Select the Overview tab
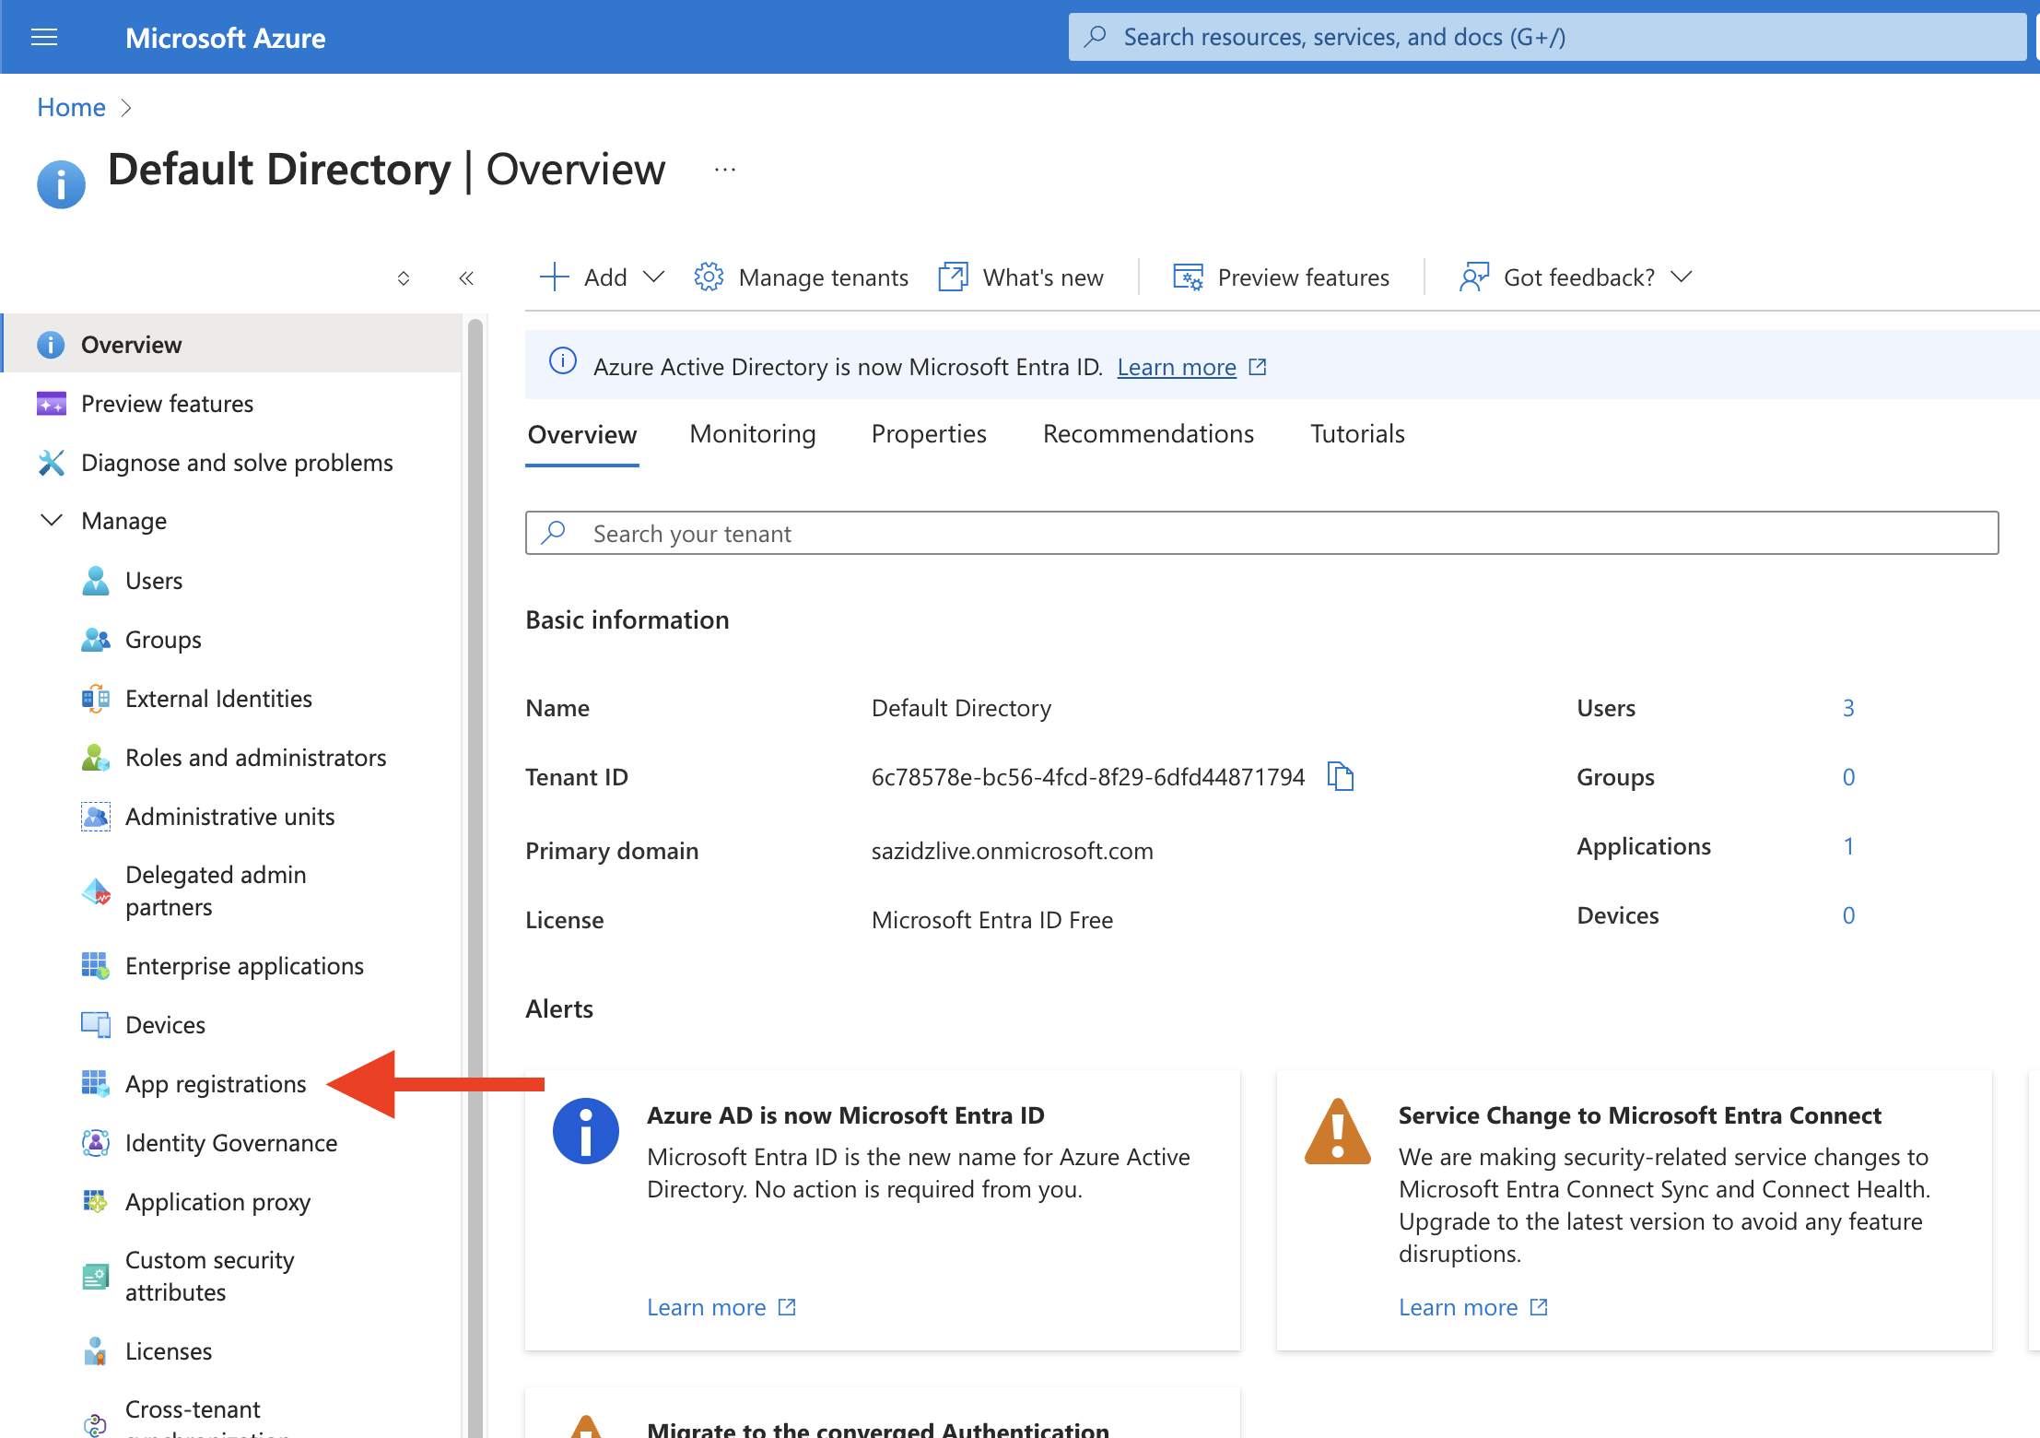 pos(581,434)
